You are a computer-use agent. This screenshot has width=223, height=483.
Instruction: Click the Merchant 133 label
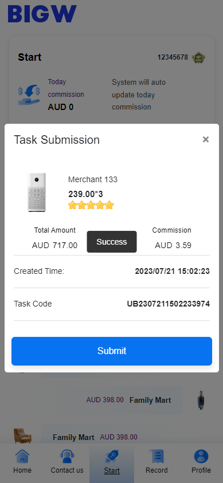click(93, 179)
